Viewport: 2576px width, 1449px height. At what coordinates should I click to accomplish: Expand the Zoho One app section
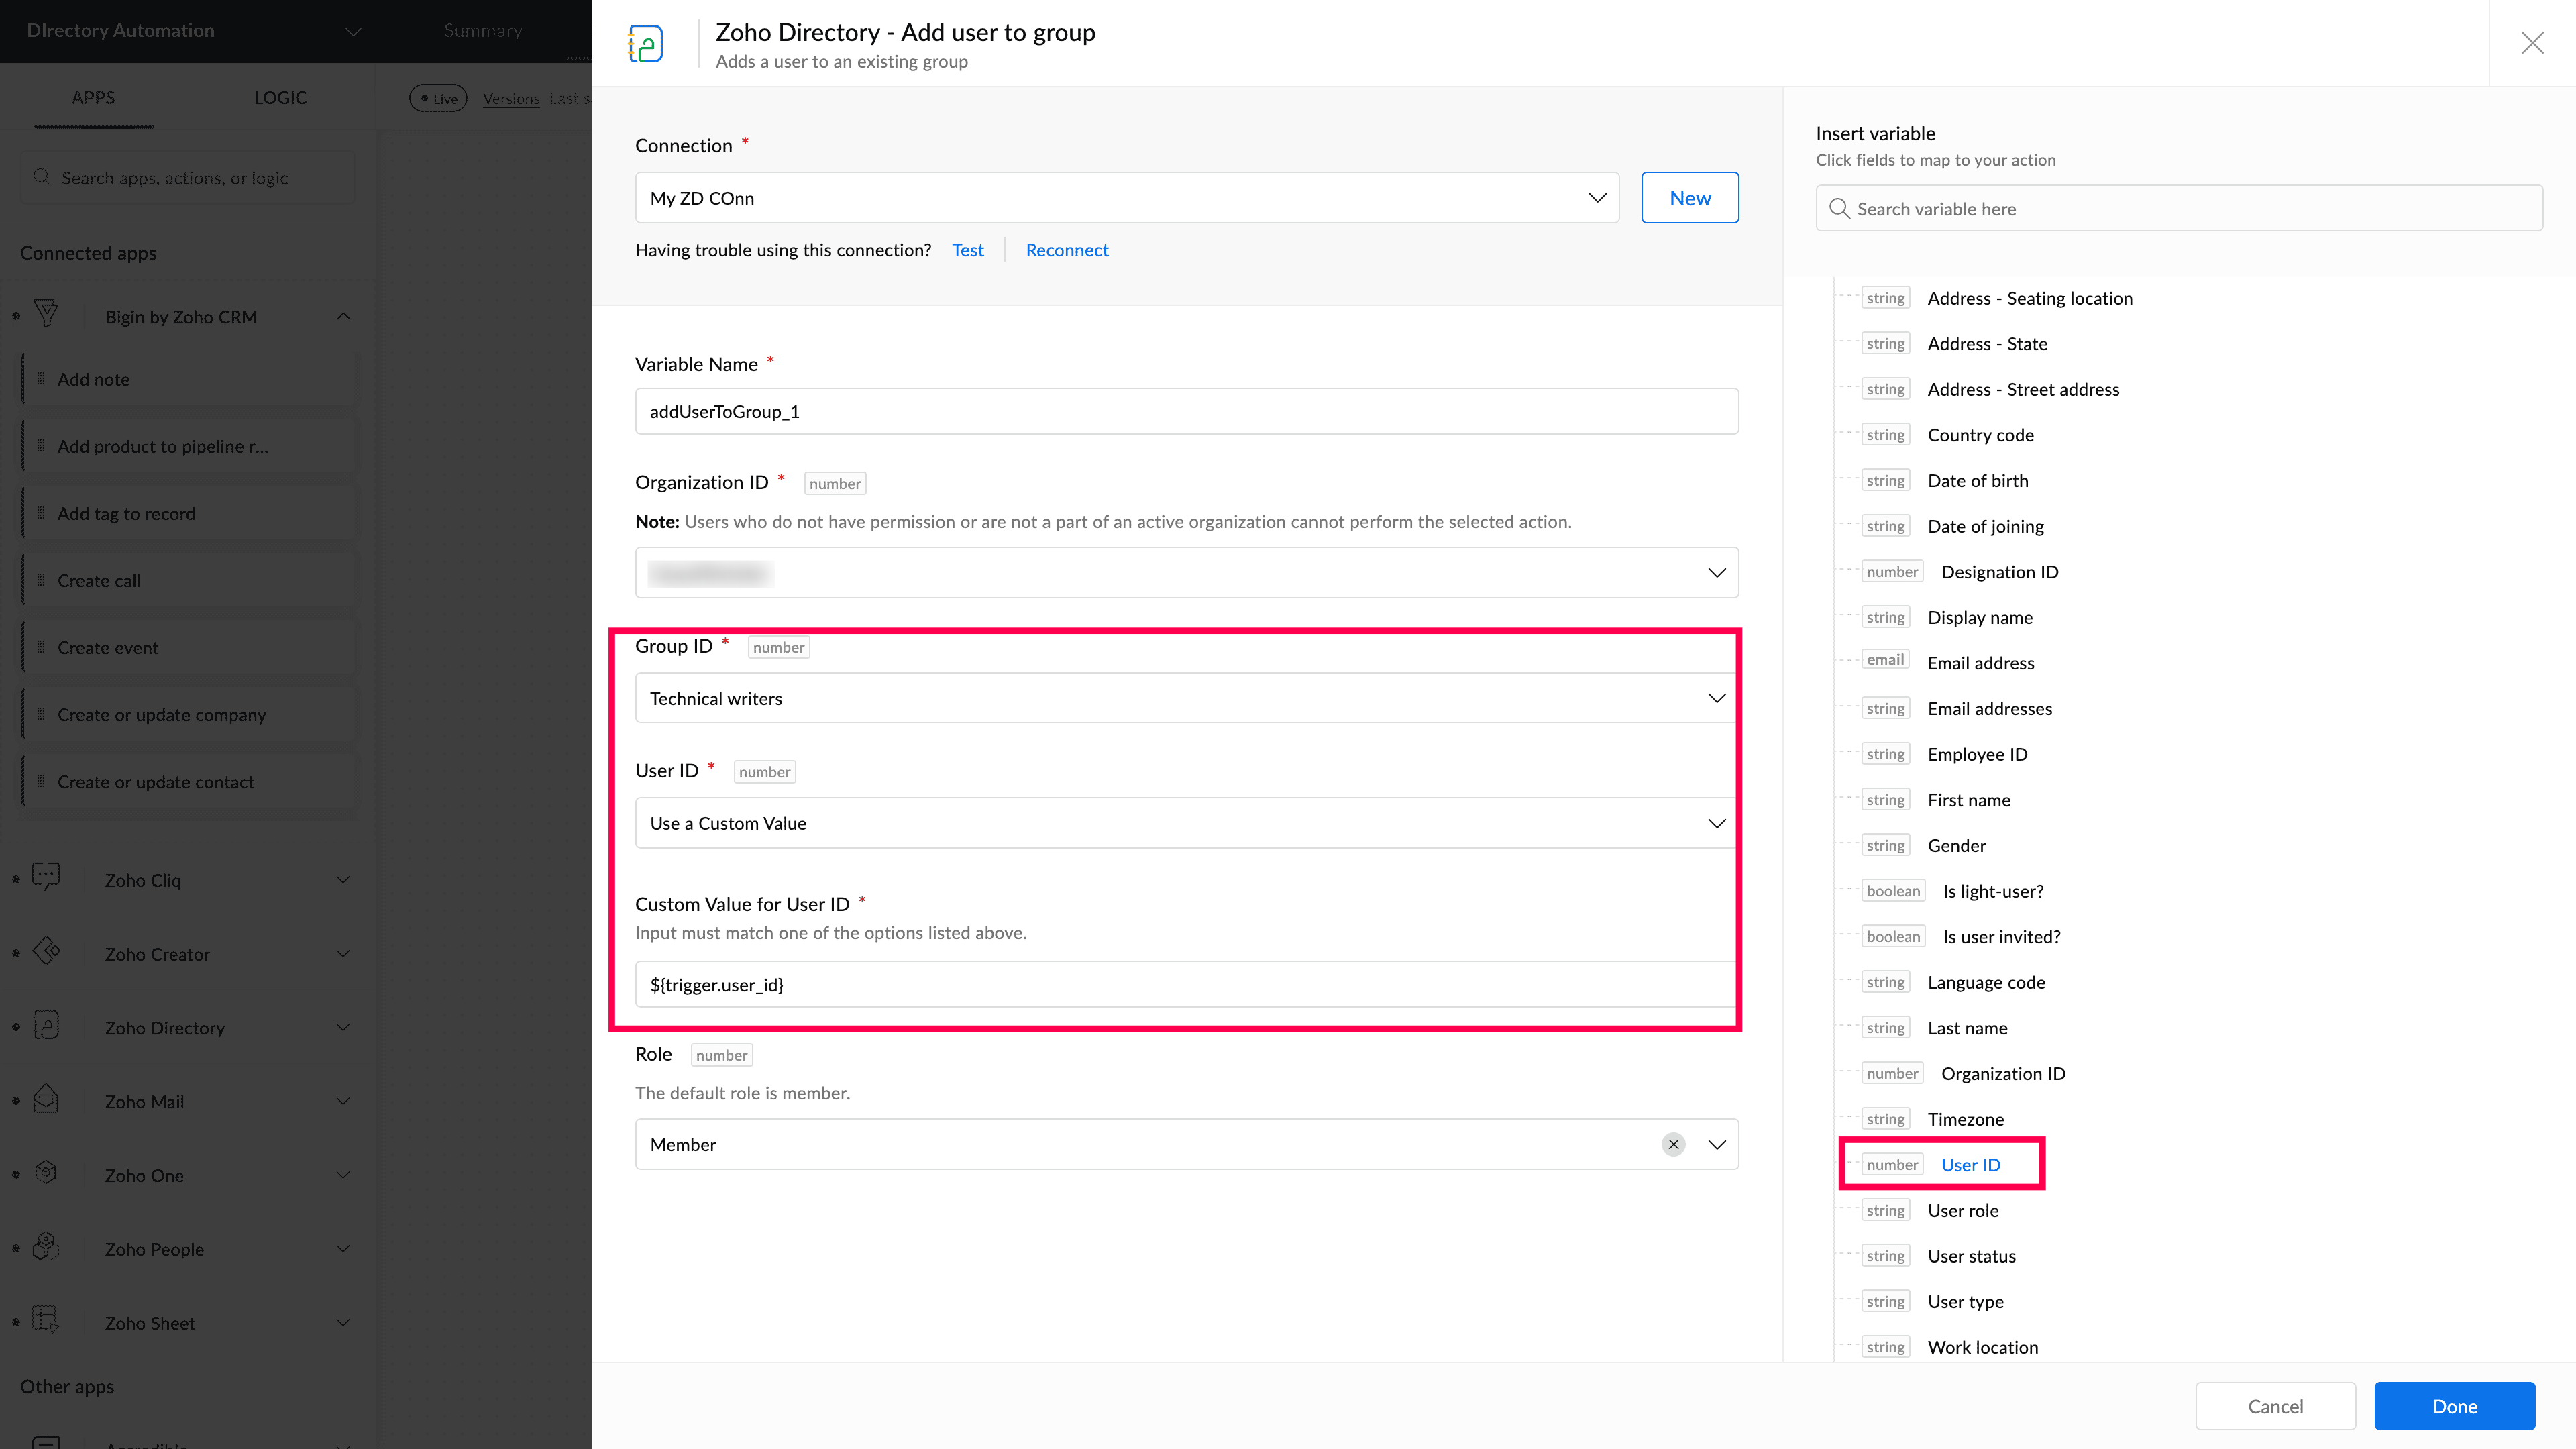[x=343, y=1175]
